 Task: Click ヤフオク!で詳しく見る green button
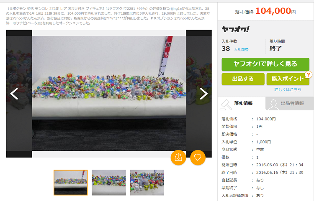(x=265, y=64)
